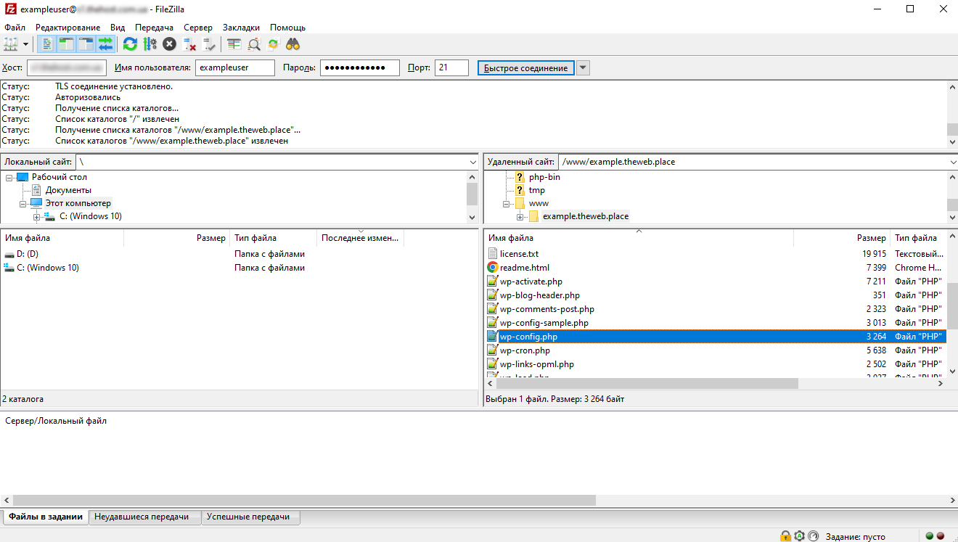958x542 pixels.
Task: Open directory listing filters dialog
Action: pyautogui.click(x=234, y=44)
